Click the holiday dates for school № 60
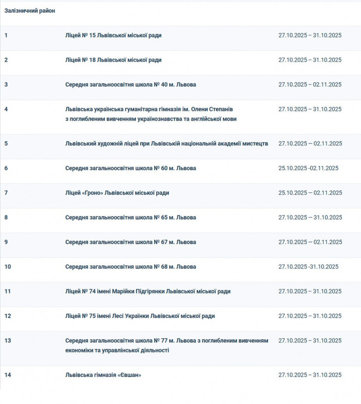 [x=308, y=168]
